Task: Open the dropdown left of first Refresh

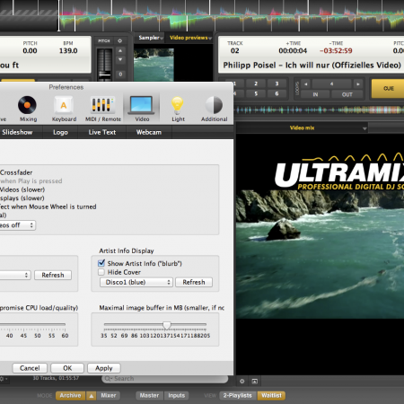Action: (15, 275)
